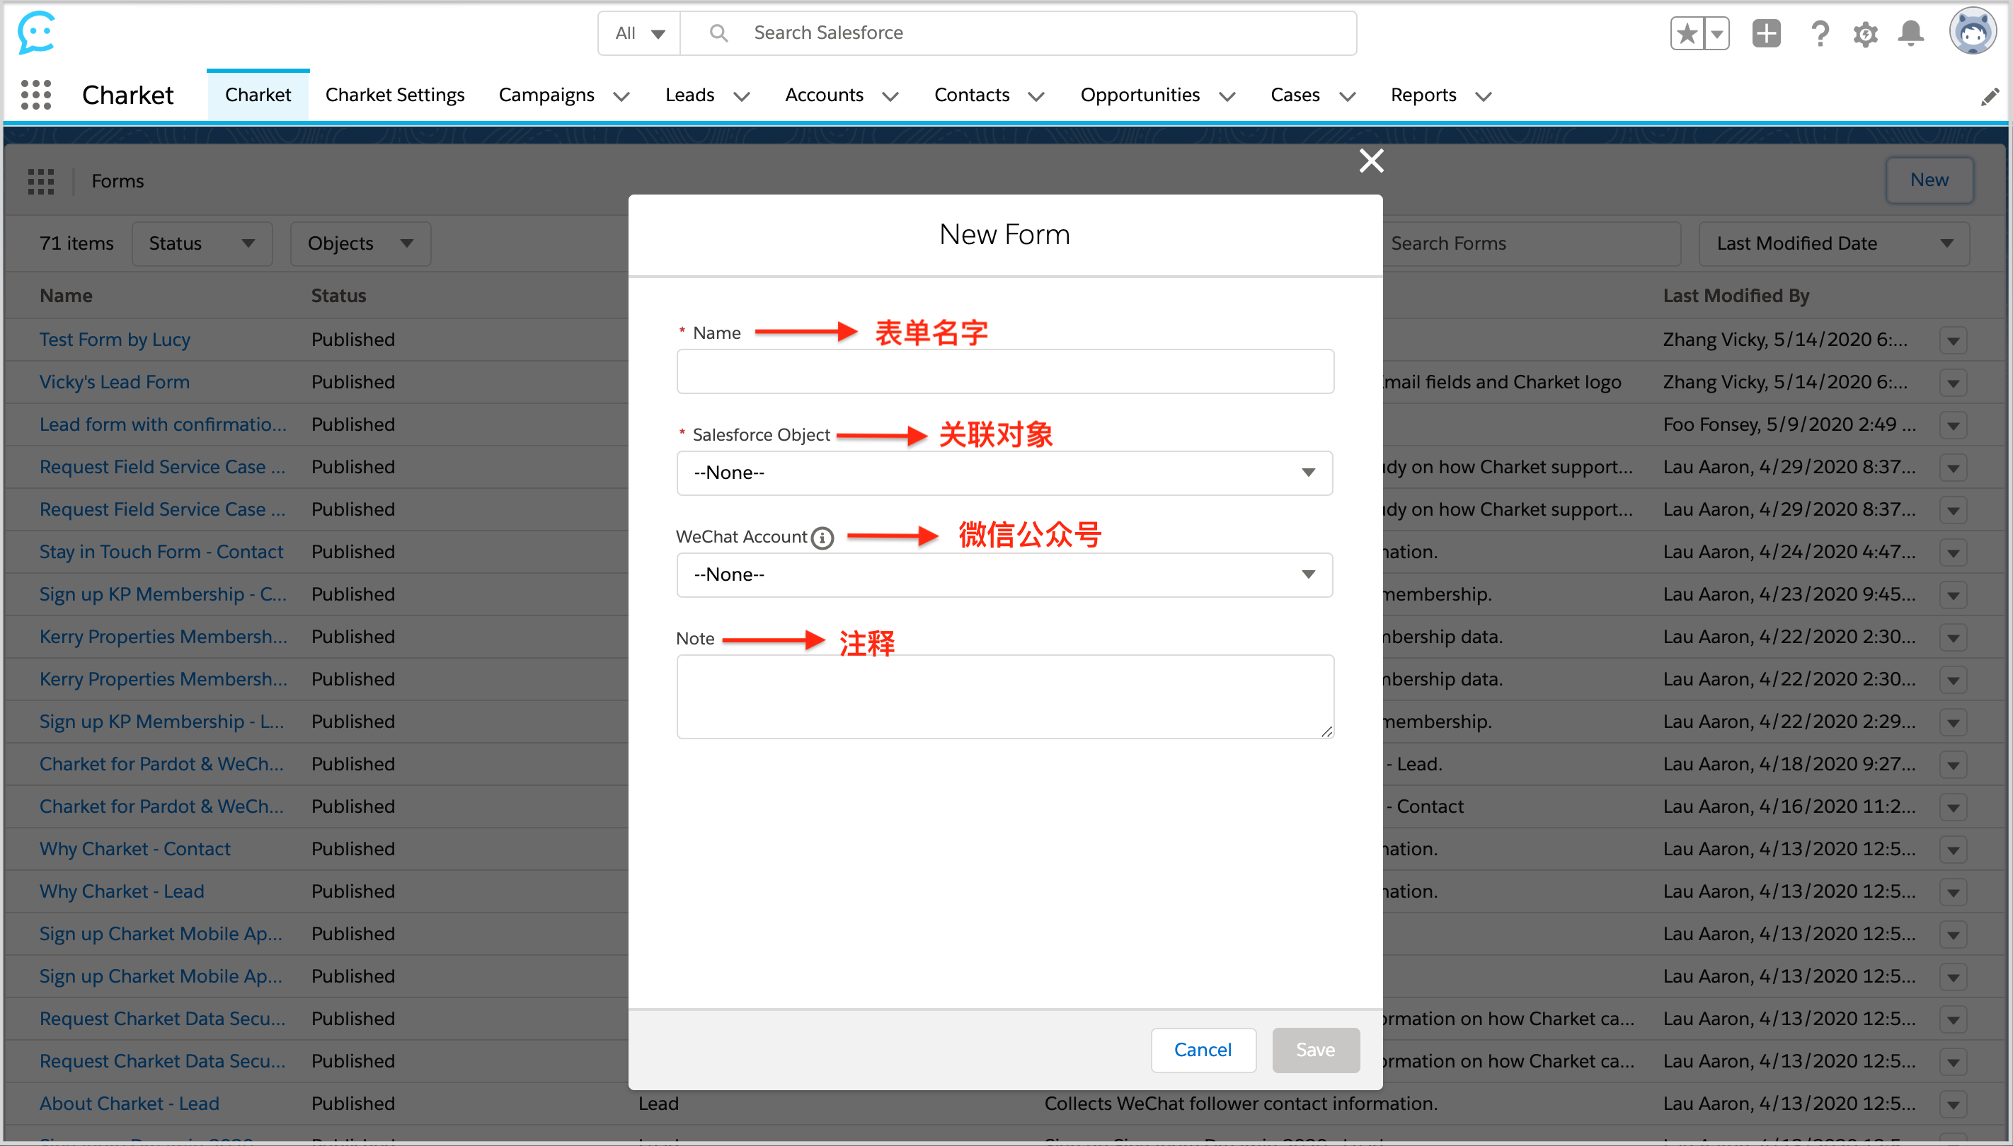This screenshot has width=2013, height=1146.
Task: Open the favorites list dropdown arrow
Action: pyautogui.click(x=1716, y=33)
